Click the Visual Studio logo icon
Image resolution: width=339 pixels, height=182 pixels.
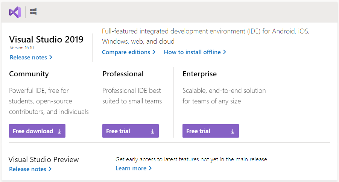point(15,12)
